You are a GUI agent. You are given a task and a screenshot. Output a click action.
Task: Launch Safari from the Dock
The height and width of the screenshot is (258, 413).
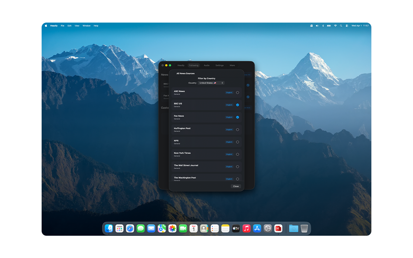(130, 229)
